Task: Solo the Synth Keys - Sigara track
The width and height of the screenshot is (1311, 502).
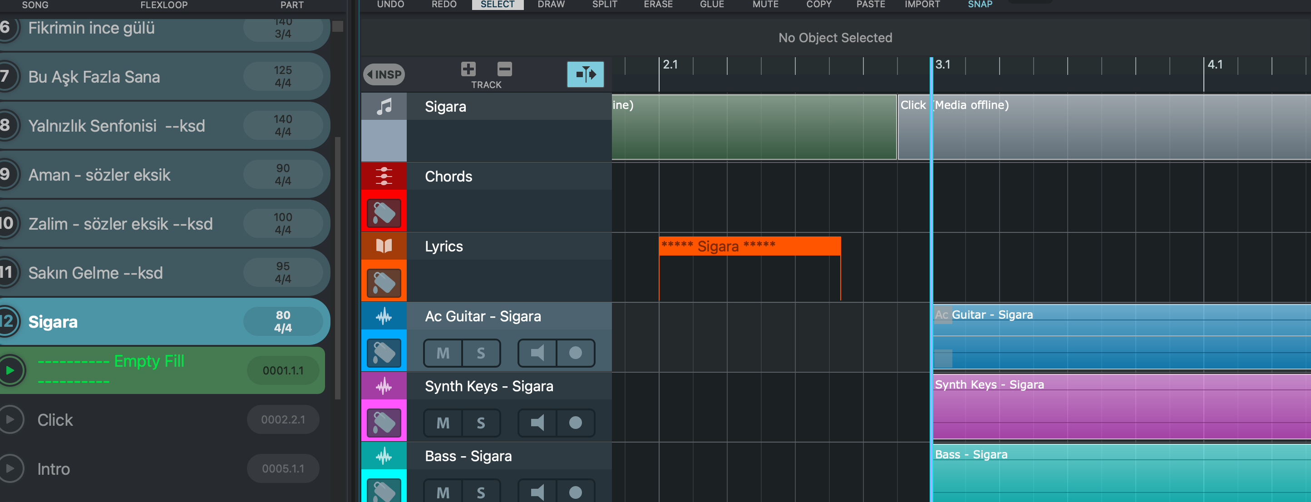Action: pyautogui.click(x=480, y=423)
